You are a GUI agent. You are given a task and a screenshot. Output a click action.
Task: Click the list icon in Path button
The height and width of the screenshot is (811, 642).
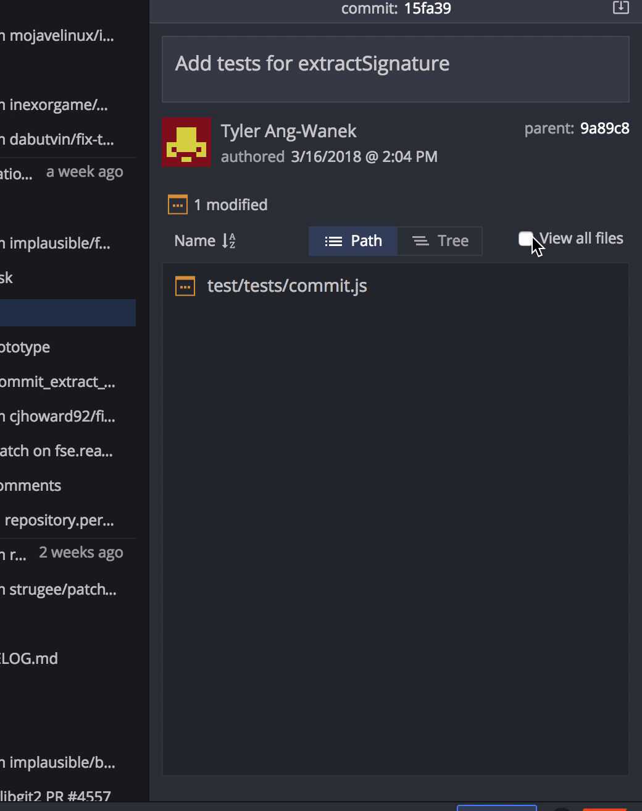tap(333, 241)
